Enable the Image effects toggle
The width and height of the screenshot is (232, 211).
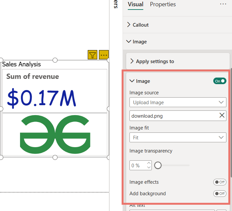pyautogui.click(x=220, y=182)
